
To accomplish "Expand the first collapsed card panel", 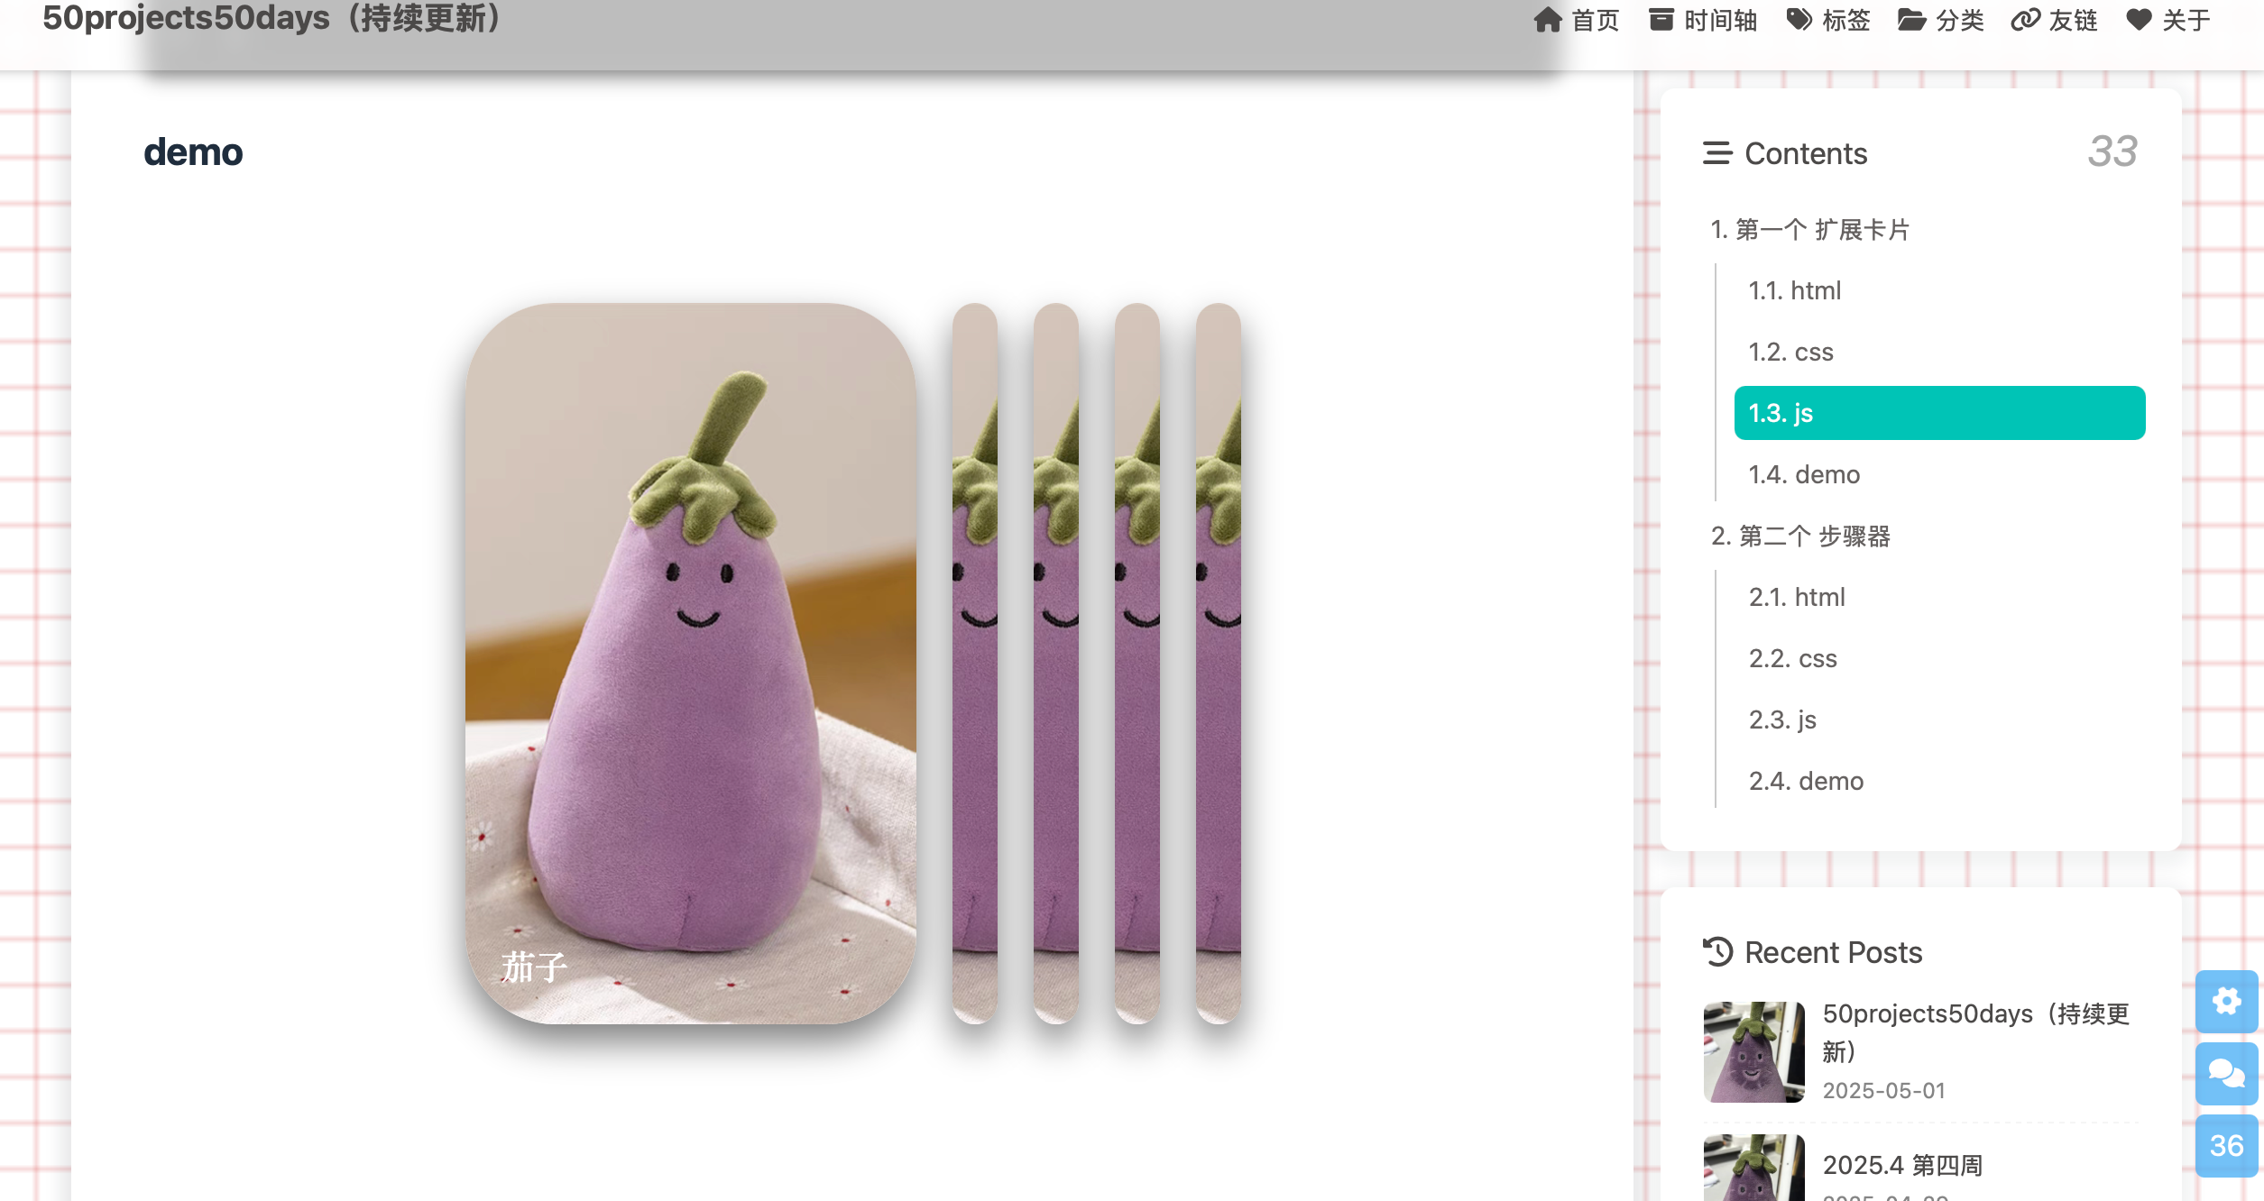I will pos(975,663).
